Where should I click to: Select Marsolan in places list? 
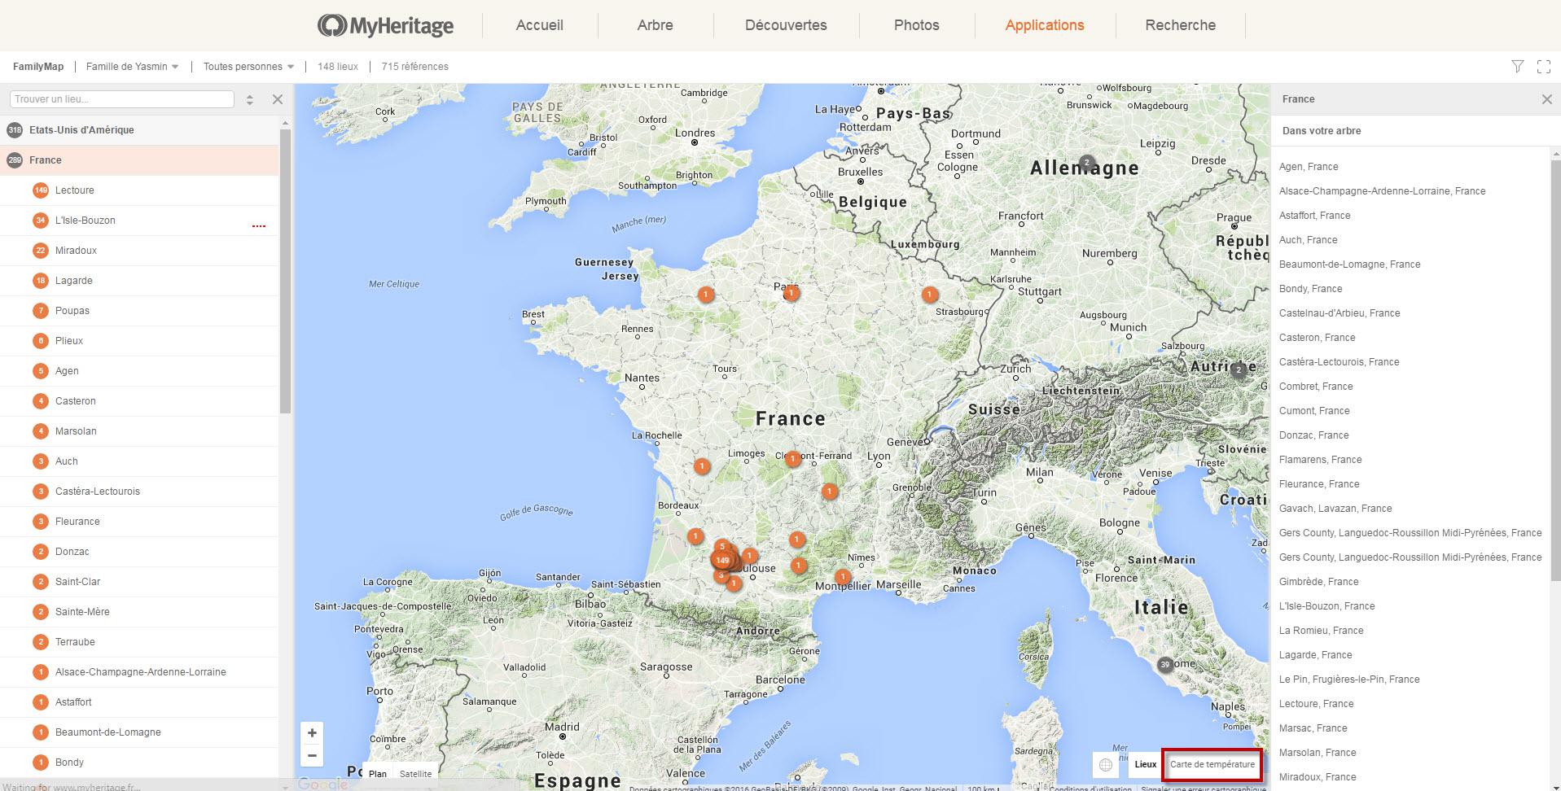click(x=139, y=431)
